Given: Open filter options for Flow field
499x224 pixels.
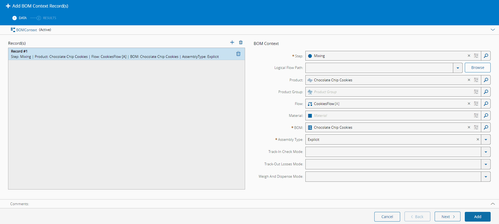Looking at the screenshot, I should click(x=476, y=104).
